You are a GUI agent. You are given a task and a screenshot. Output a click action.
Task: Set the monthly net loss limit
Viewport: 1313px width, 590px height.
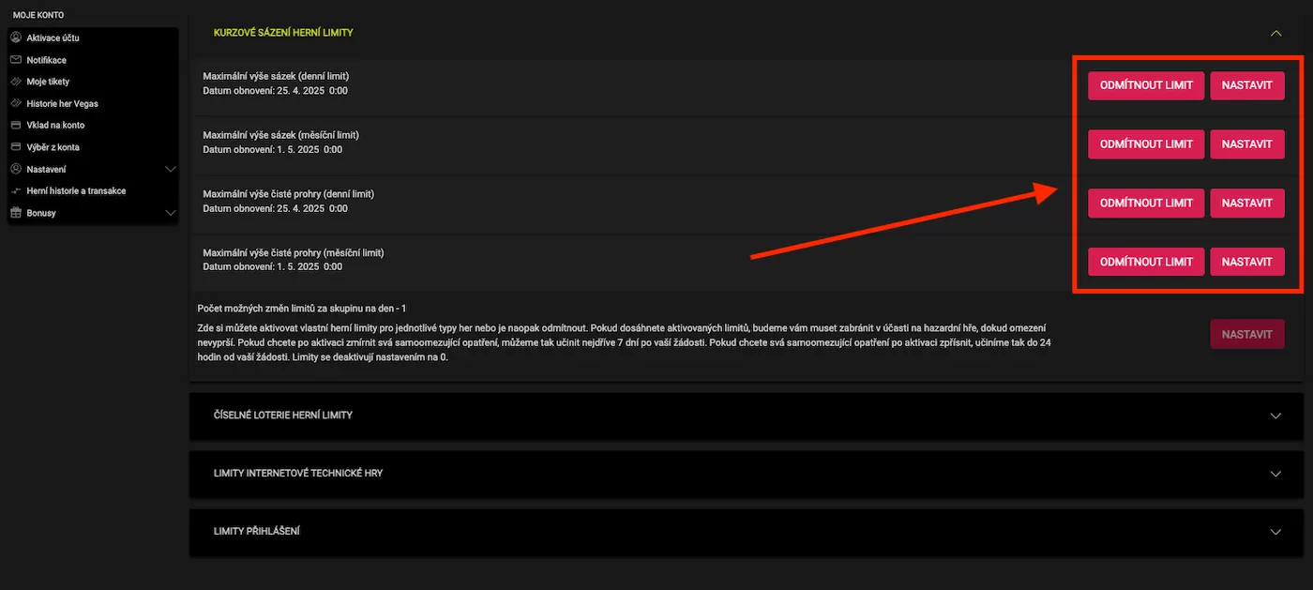[1246, 262]
